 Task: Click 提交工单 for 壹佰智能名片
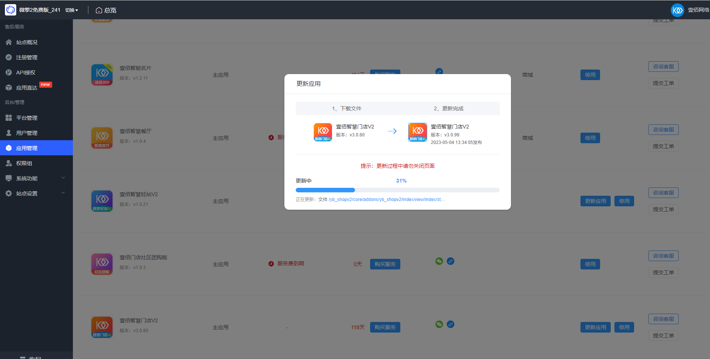point(664,83)
